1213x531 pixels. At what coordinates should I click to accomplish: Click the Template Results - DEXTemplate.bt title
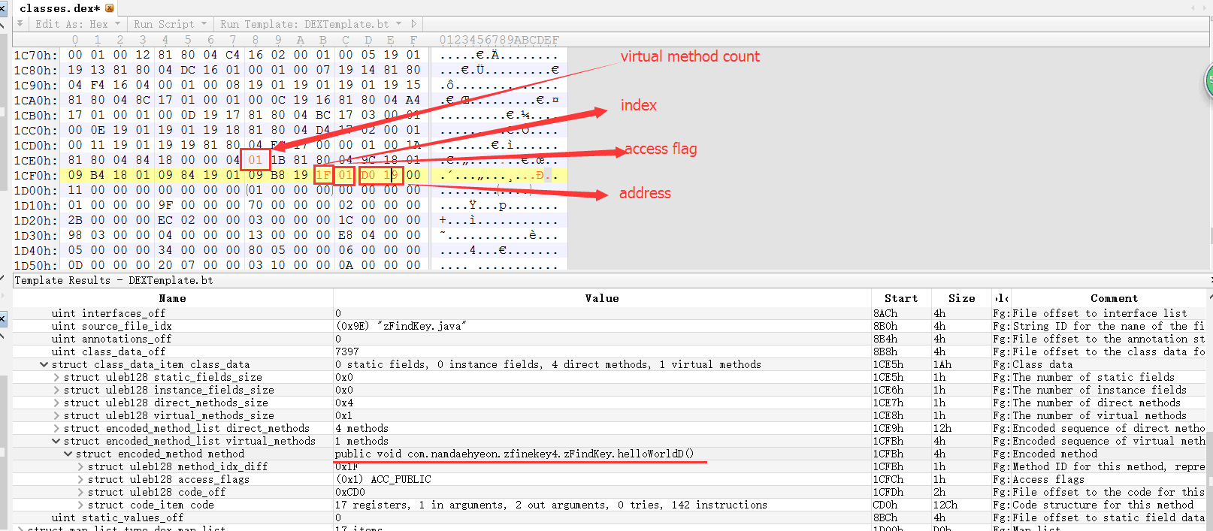tap(113, 280)
